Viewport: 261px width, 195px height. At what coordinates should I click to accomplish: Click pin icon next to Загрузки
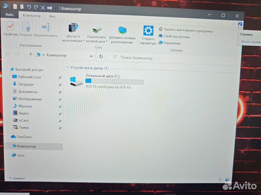(x=60, y=85)
